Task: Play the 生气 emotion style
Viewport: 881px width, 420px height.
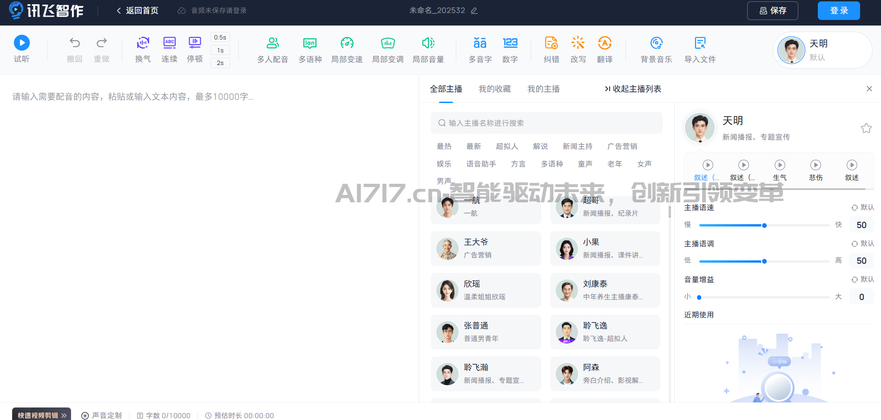Action: click(x=780, y=165)
